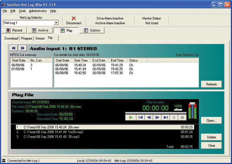Viewport: 232px width, 164px height.
Task: Open the Tools menu
Action: (x=22, y=11)
